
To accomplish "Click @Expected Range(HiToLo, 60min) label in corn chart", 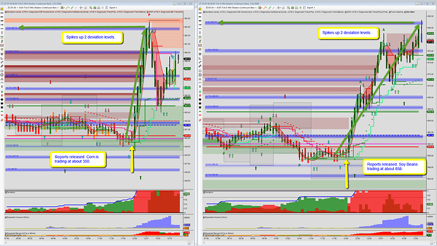I will 20,233.
